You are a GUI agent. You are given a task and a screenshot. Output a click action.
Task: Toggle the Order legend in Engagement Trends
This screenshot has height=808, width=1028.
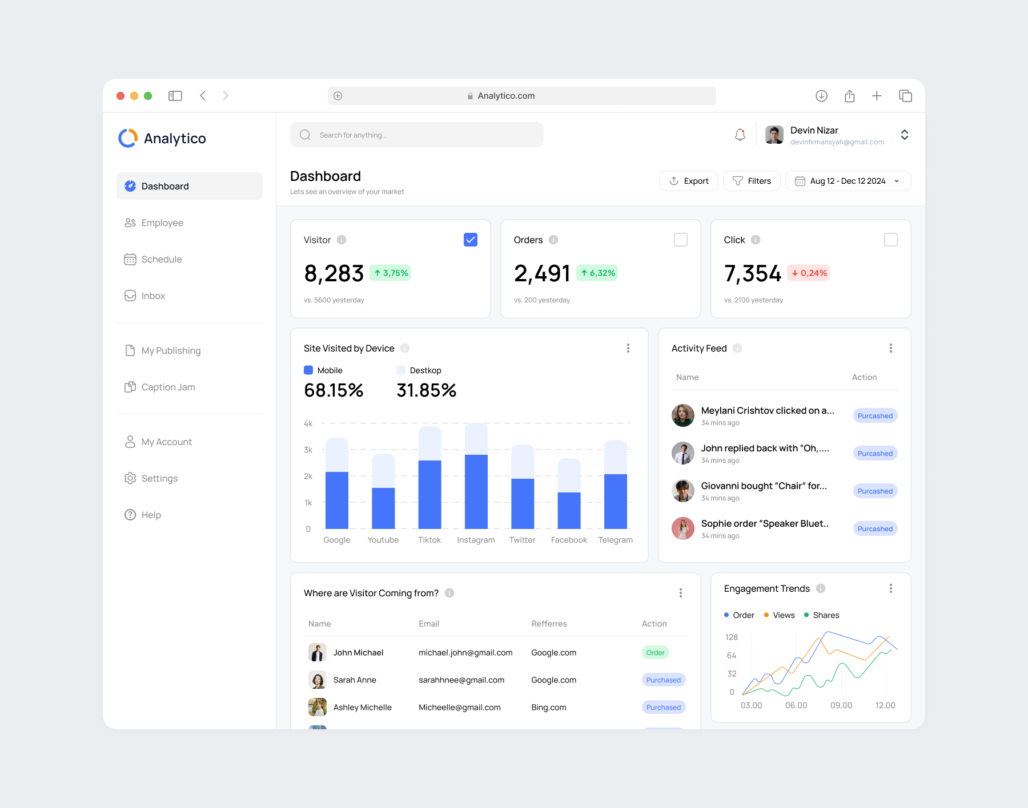[x=740, y=615]
